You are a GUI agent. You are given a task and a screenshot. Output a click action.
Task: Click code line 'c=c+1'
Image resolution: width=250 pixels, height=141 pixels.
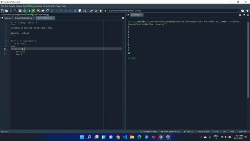click(19, 54)
